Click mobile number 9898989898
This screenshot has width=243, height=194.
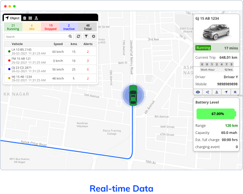(x=227, y=84)
